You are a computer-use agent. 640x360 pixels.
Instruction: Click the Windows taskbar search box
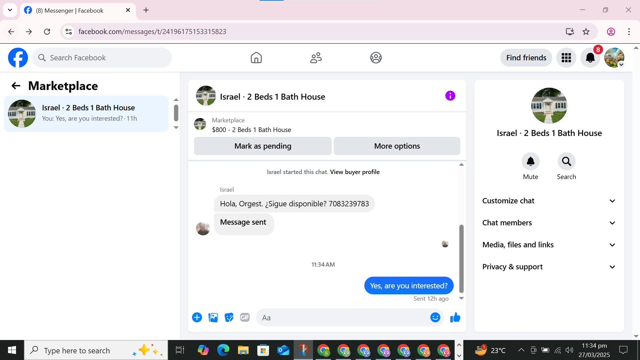96,350
